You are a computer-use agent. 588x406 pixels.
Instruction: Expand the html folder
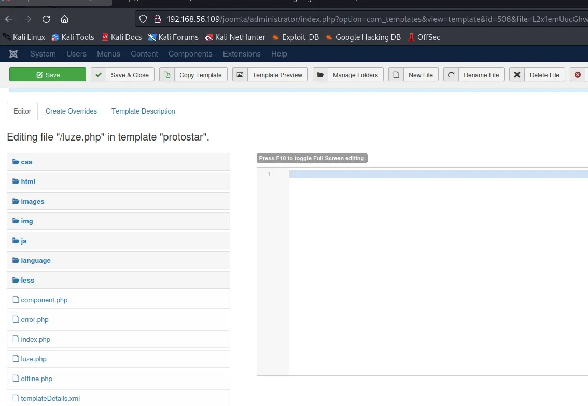(28, 182)
